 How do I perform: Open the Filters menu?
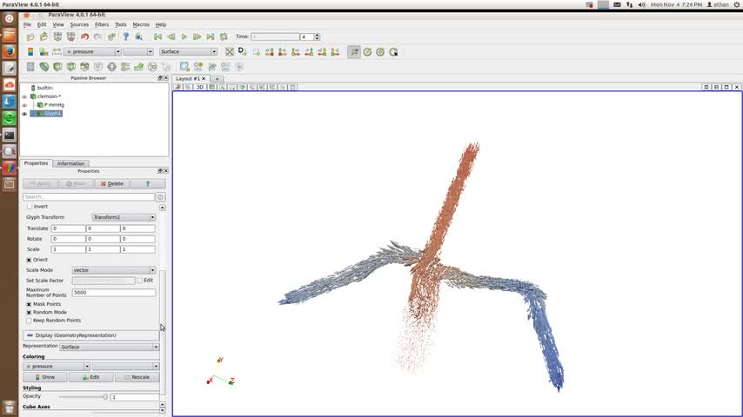pyautogui.click(x=102, y=24)
